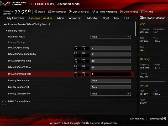Open the My Favorites tab
The image size is (168, 126).
pos(16,18)
